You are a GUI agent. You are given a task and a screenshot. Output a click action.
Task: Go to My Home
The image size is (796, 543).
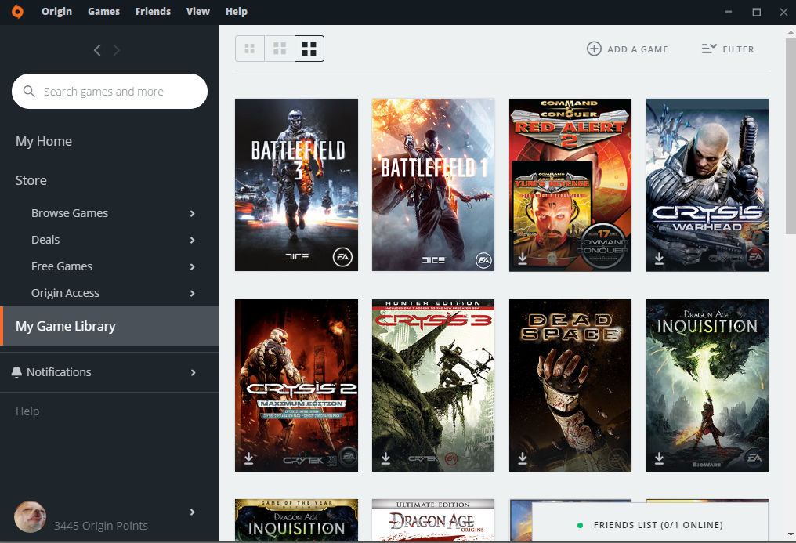[44, 141]
